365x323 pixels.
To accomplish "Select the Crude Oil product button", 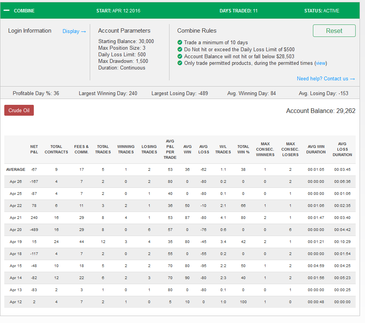I will [x=19, y=110].
